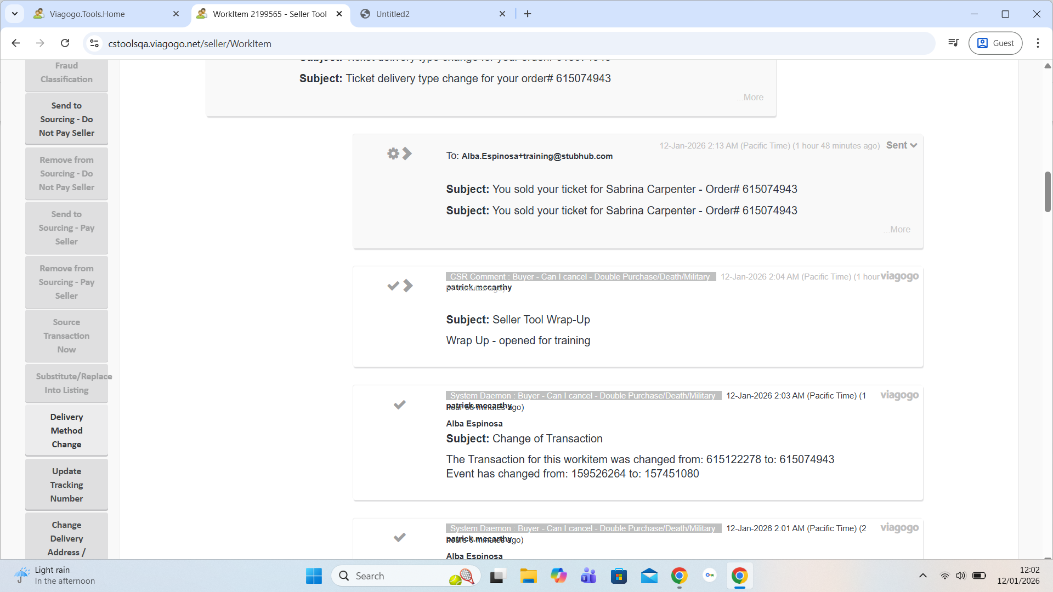Open File Explorer from taskbar

click(528, 576)
